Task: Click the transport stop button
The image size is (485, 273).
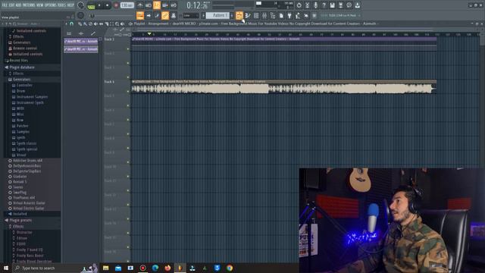Action: pos(108,5)
